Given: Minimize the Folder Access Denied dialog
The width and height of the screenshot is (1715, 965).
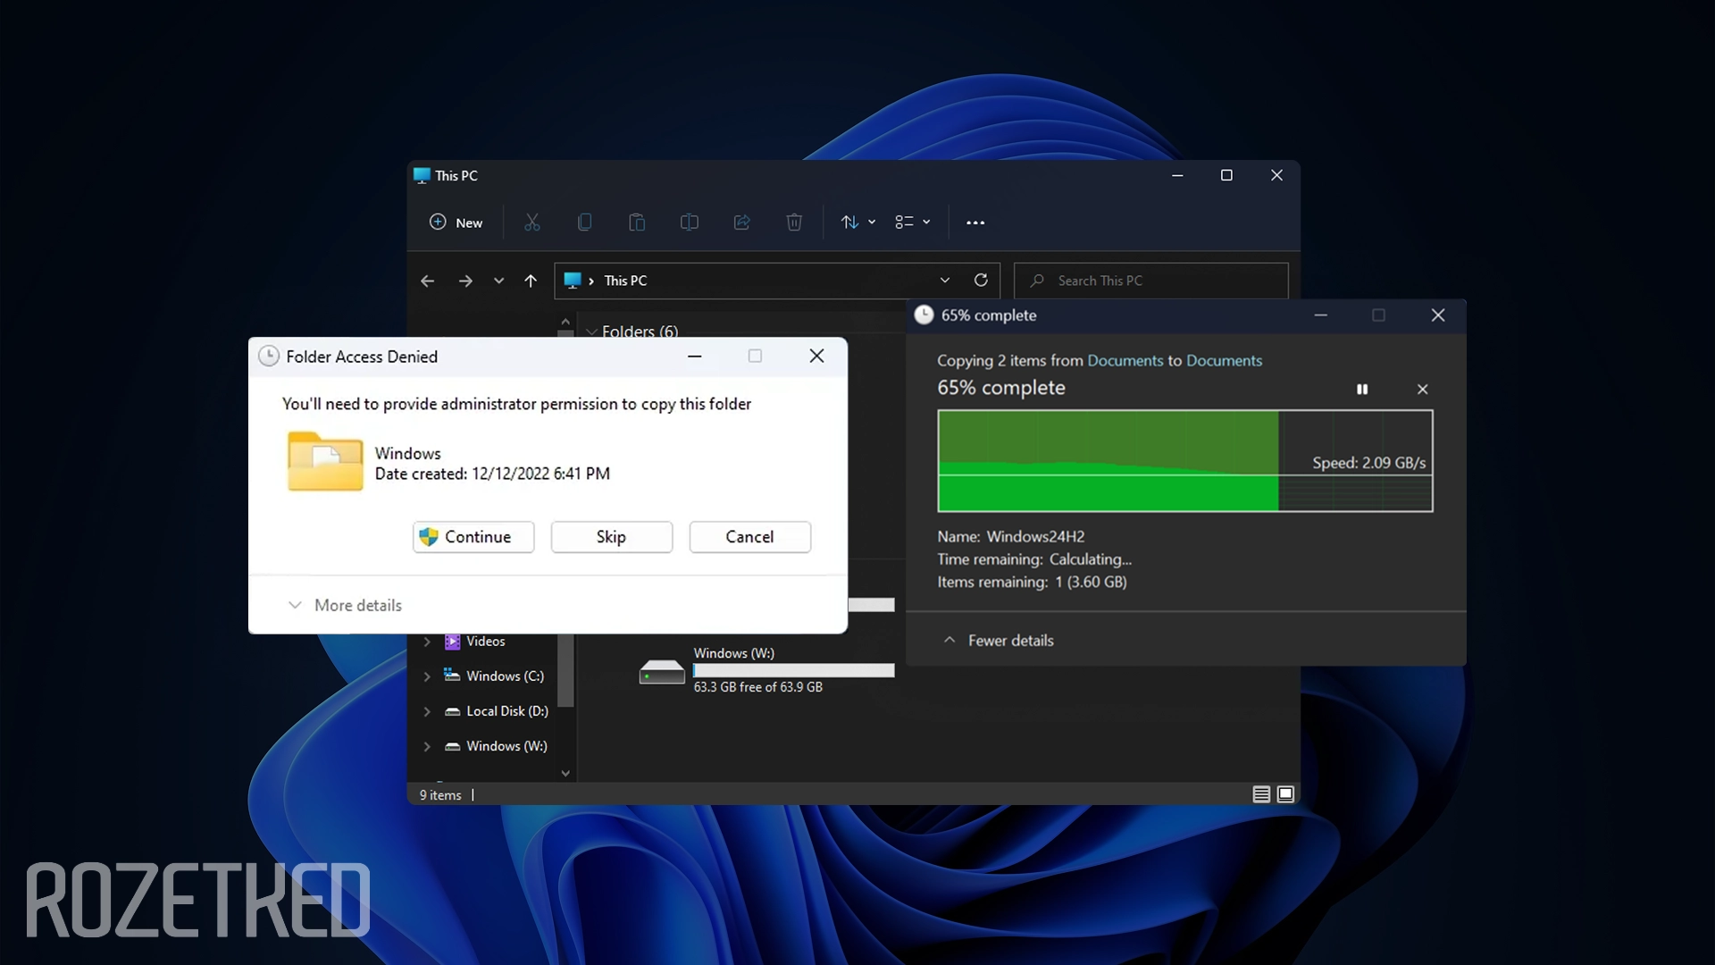Looking at the screenshot, I should point(694,356).
